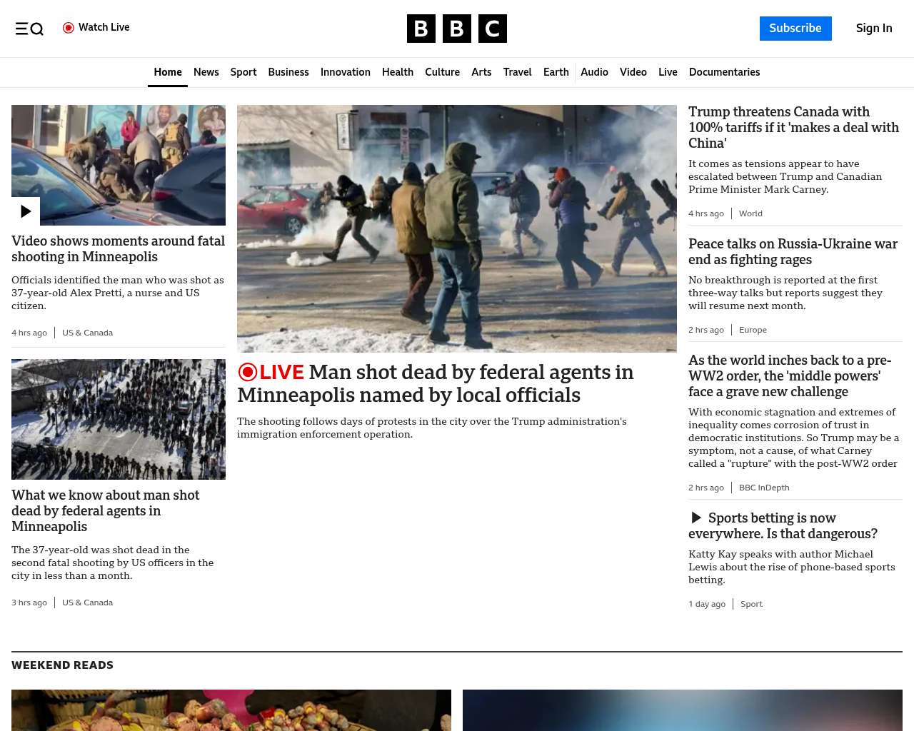This screenshot has width=914, height=731.
Task: Open the Business tab
Action: (x=288, y=72)
